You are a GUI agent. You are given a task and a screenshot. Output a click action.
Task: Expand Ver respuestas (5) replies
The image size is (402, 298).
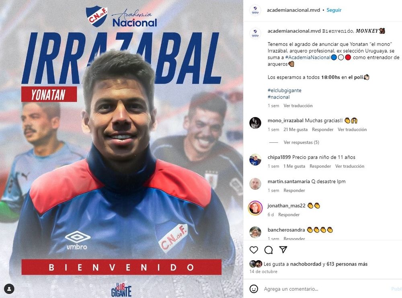[301, 142]
